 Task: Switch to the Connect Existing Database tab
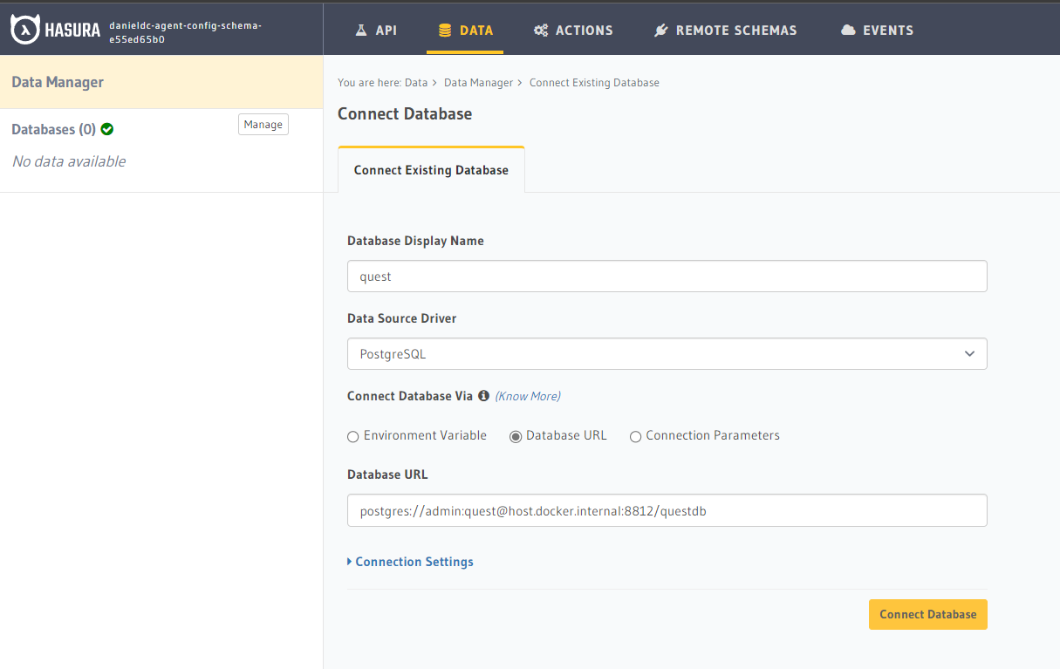pyautogui.click(x=431, y=170)
